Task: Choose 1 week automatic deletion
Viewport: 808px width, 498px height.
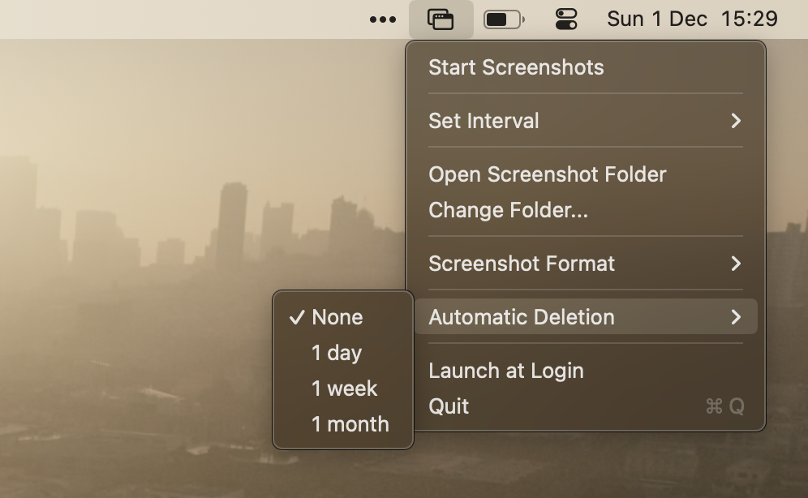Action: [x=345, y=389]
